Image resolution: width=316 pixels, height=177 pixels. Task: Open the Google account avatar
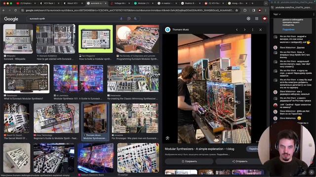click(x=265, y=19)
